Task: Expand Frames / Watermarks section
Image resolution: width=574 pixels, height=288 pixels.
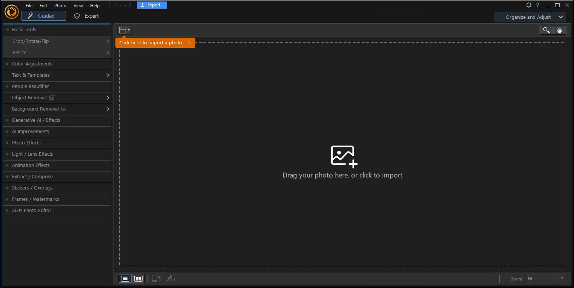Action: tap(57, 199)
